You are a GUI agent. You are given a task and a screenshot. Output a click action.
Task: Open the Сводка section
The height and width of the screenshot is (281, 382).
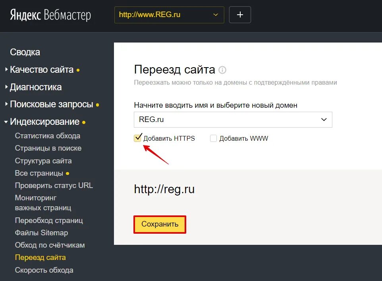[25, 52]
